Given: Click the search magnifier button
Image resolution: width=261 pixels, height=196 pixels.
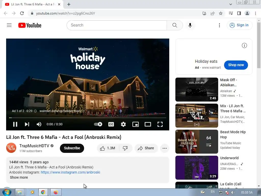Looking at the screenshot, I should click(x=175, y=25).
